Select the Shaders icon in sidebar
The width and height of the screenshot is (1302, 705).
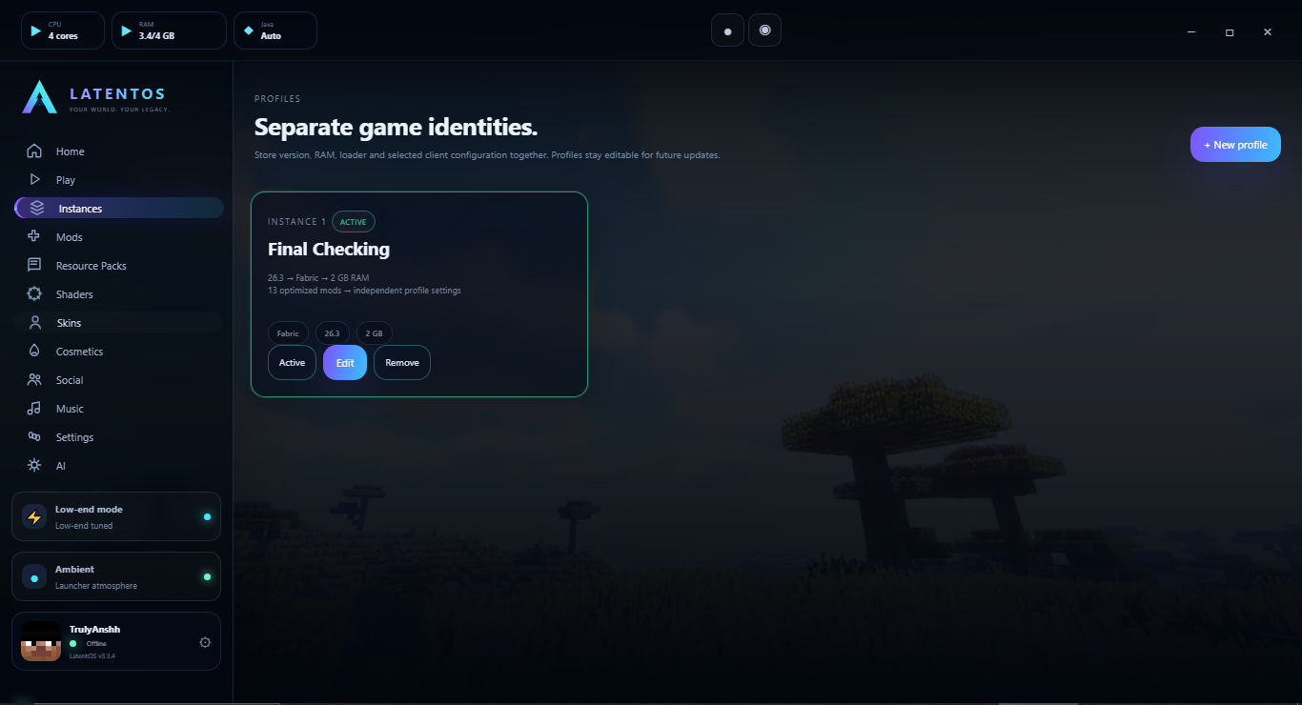click(x=34, y=293)
